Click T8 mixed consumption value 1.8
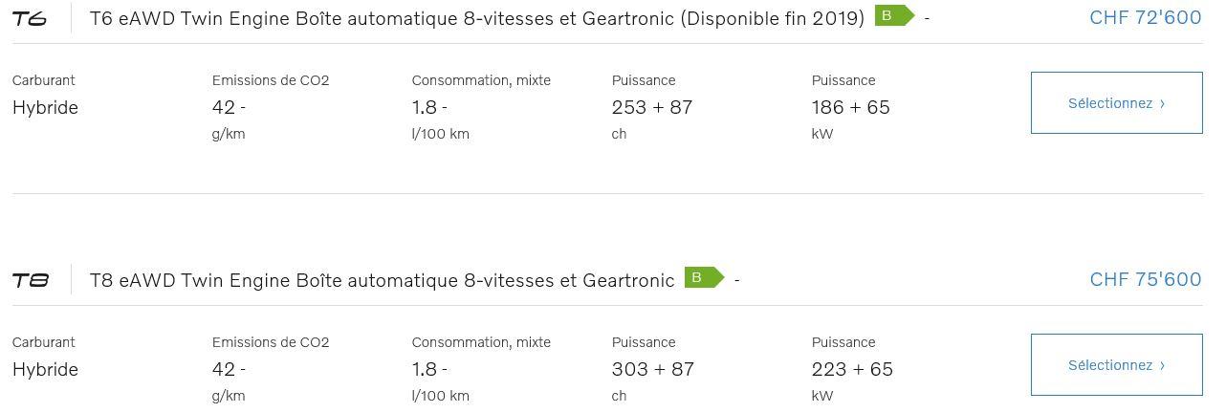Viewport: 1226px width, 413px height. click(429, 369)
